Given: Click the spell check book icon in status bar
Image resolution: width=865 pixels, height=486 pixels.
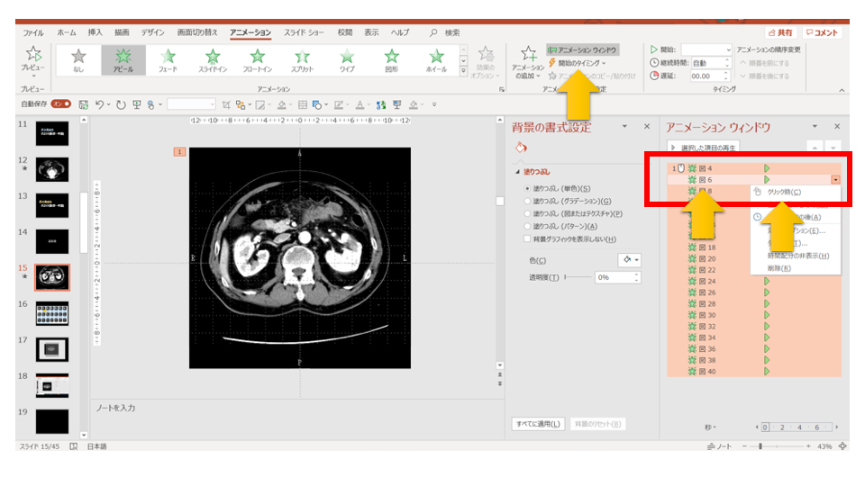Looking at the screenshot, I should click(x=73, y=446).
